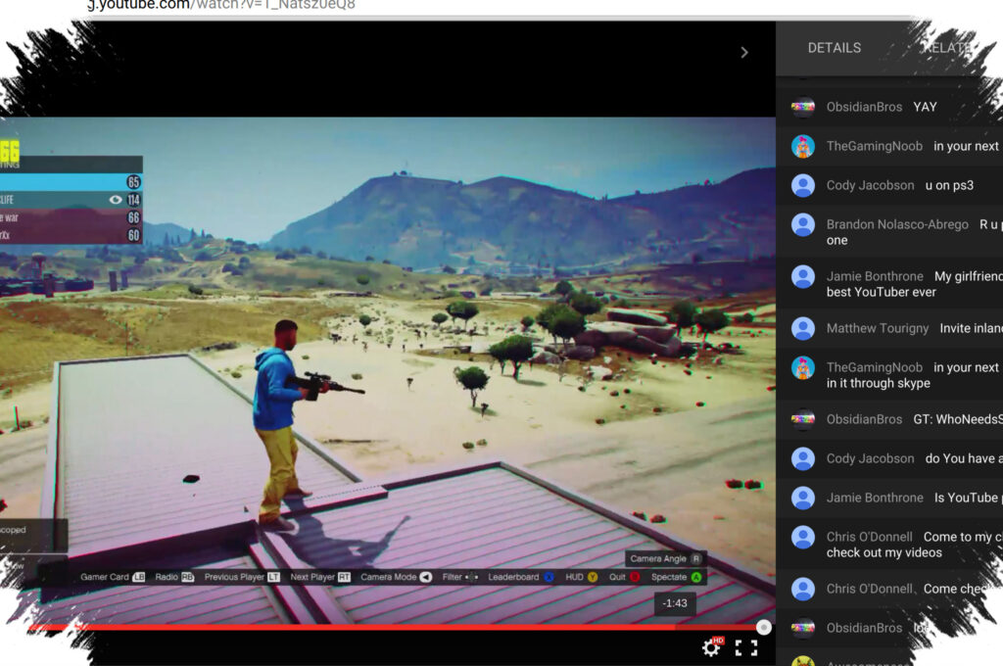Image resolution: width=1003 pixels, height=666 pixels.
Task: Click the 'HUD' prompt with yellow Y icon
Action: click(x=581, y=577)
